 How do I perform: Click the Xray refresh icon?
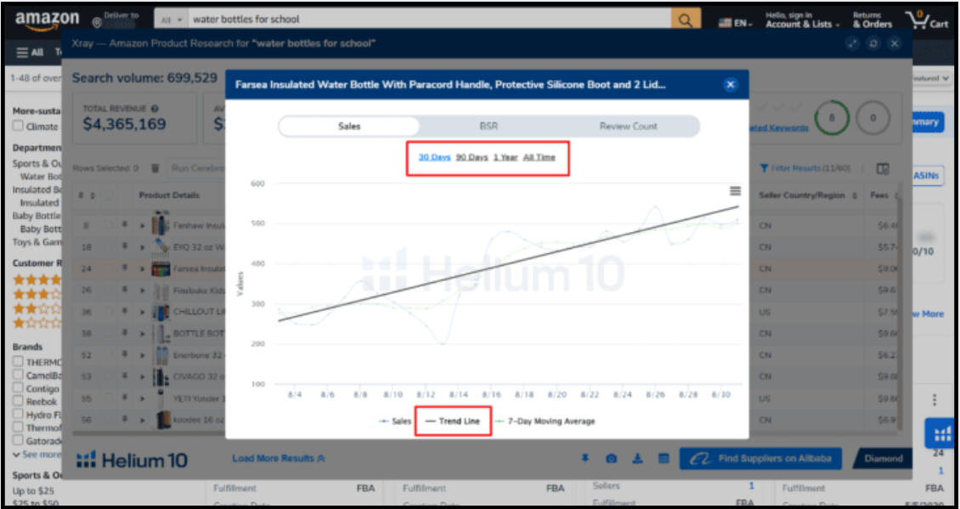pyautogui.click(x=872, y=43)
